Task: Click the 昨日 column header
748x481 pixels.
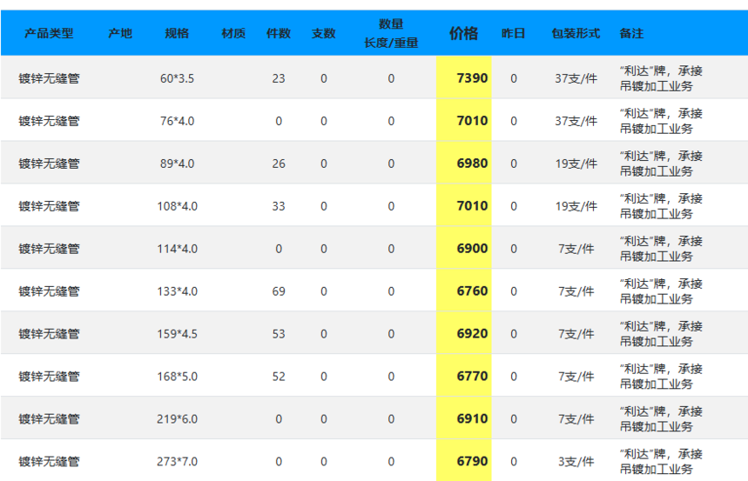Action: 513,33
